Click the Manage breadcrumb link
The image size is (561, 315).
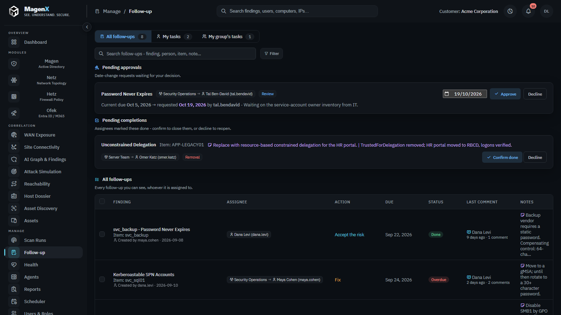tap(112, 11)
